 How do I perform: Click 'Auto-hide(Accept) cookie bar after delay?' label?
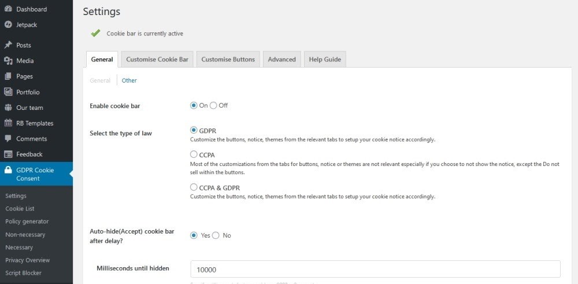coord(132,236)
